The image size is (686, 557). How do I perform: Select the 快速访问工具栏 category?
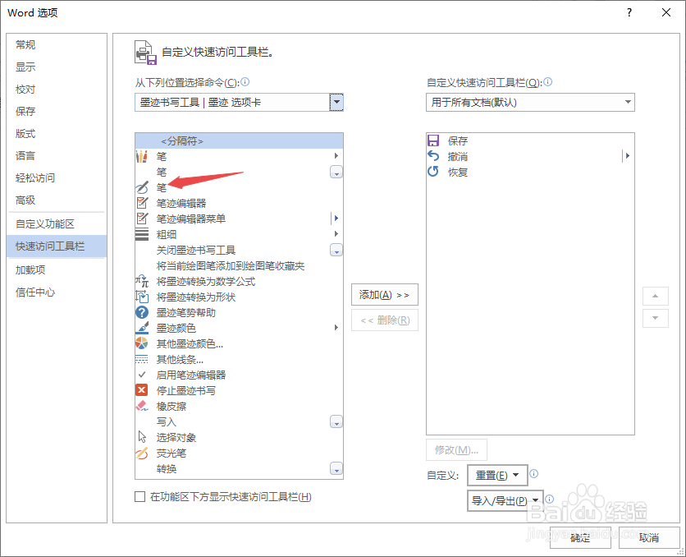[57, 246]
